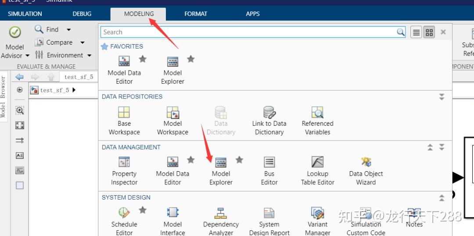Switch gallery to grid view

pyautogui.click(x=429, y=32)
